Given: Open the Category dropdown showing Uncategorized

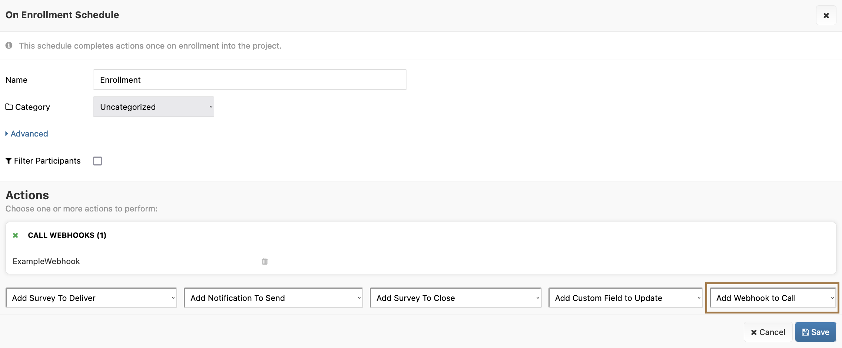Looking at the screenshot, I should [153, 107].
